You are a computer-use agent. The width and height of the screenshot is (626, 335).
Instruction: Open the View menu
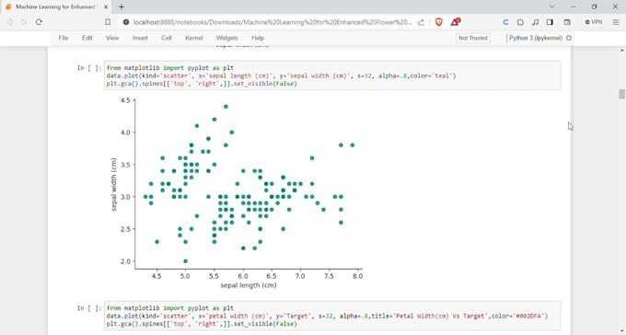pos(112,38)
